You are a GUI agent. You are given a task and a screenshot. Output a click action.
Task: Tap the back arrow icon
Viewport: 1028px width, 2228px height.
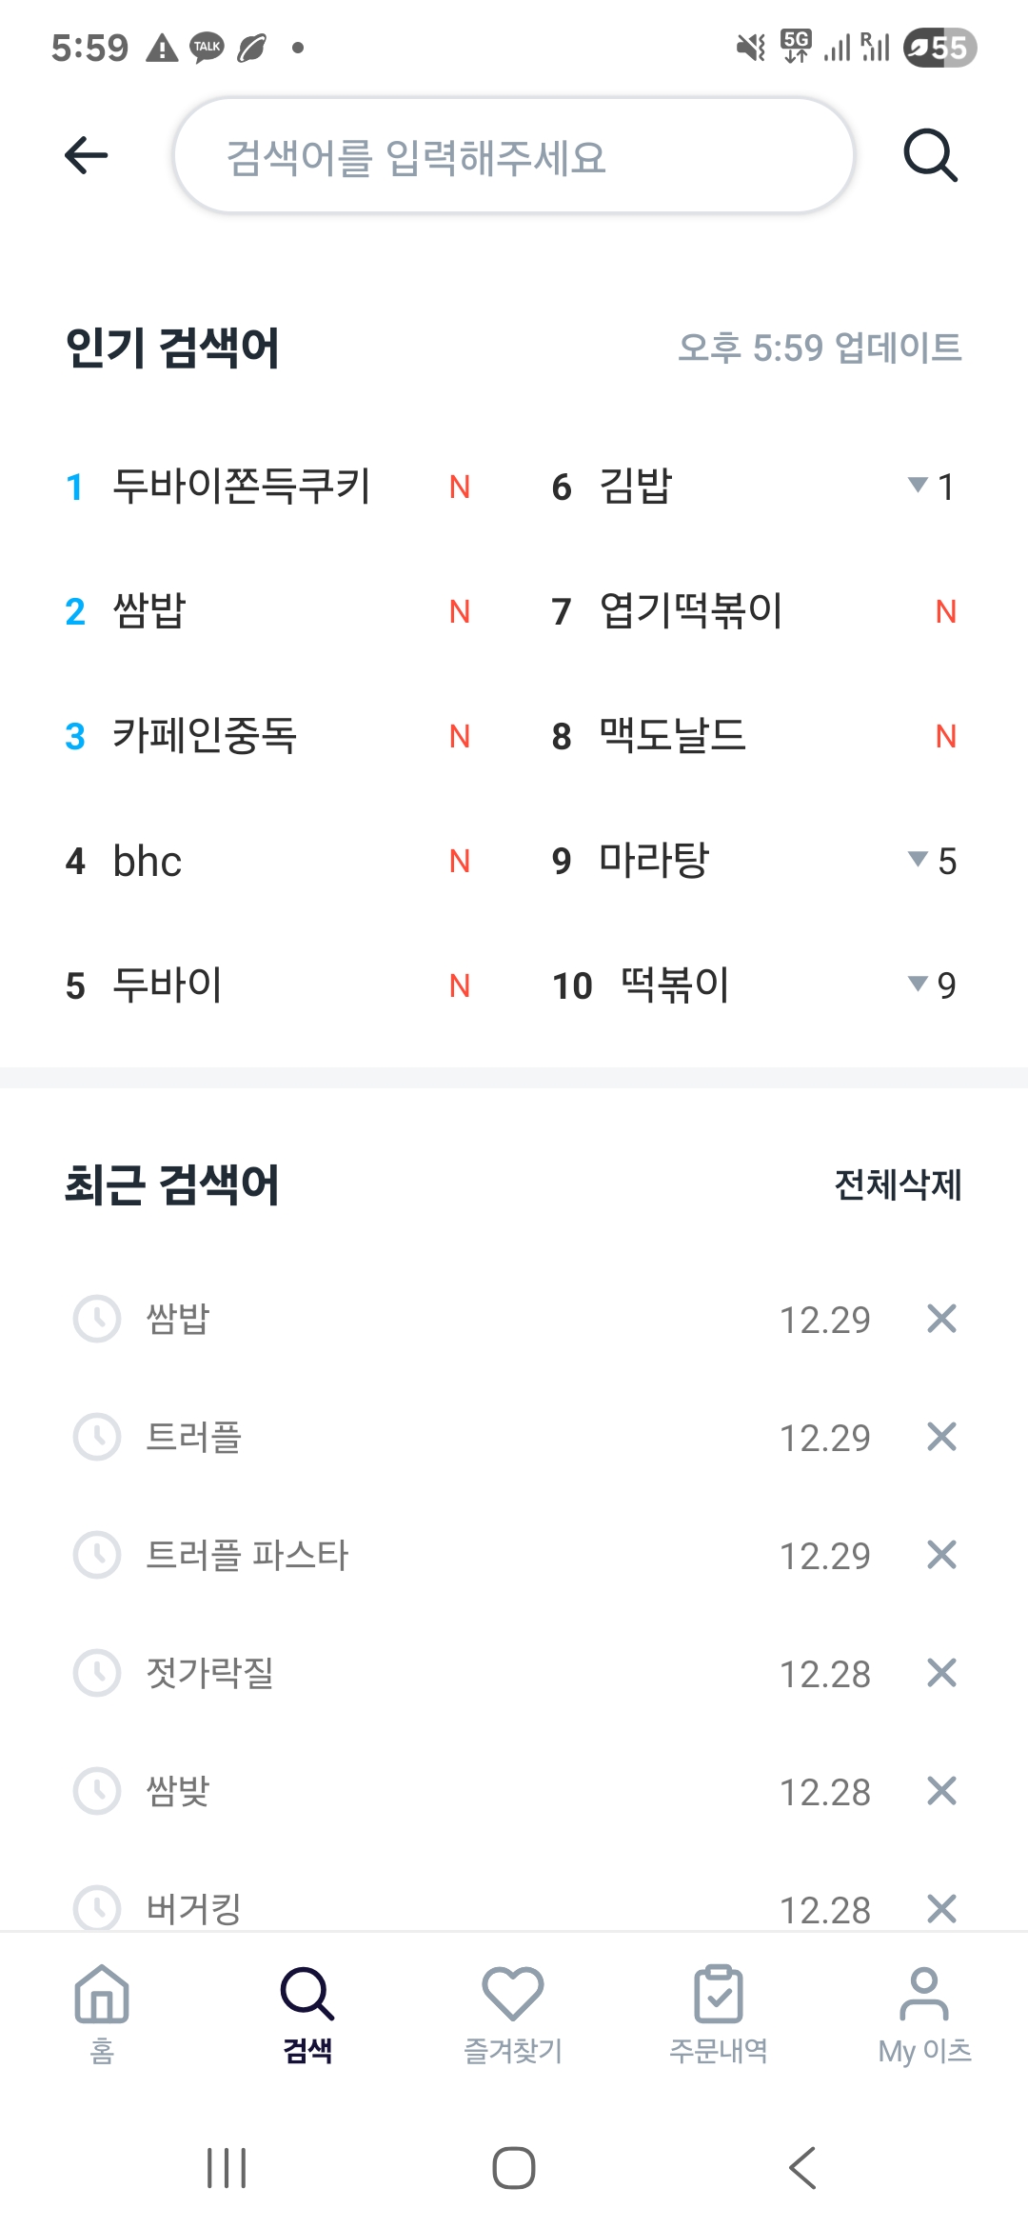point(86,155)
